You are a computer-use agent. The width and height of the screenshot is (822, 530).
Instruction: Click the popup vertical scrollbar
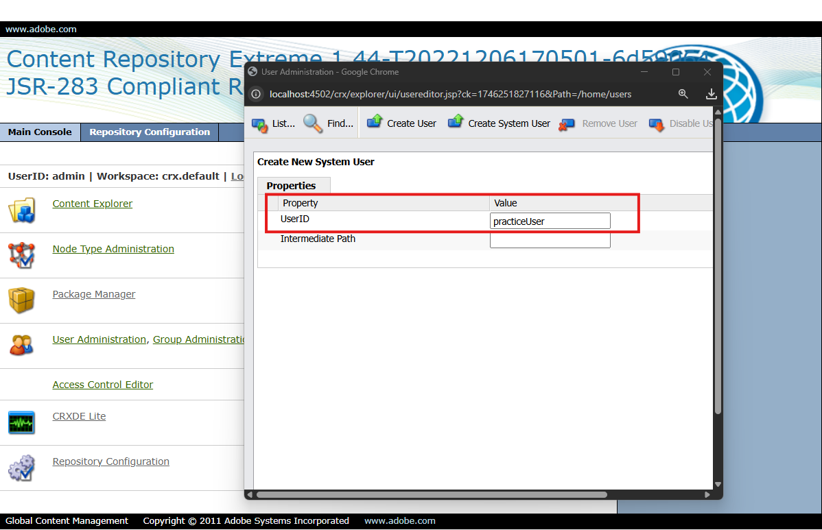(718, 266)
